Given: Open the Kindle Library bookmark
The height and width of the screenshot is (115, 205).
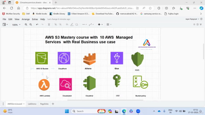Looking at the screenshot, I should pyautogui.click(x=57, y=14).
